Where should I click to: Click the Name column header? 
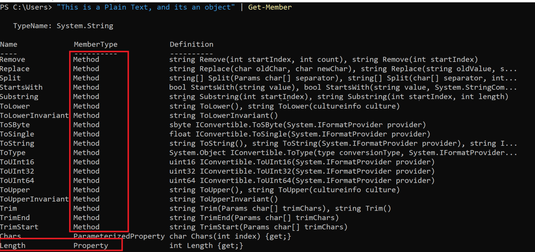click(x=9, y=44)
